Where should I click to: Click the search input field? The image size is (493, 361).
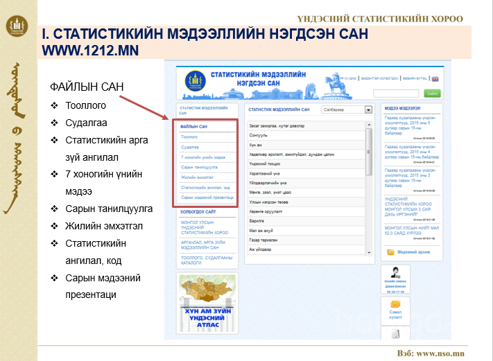[x=396, y=94]
